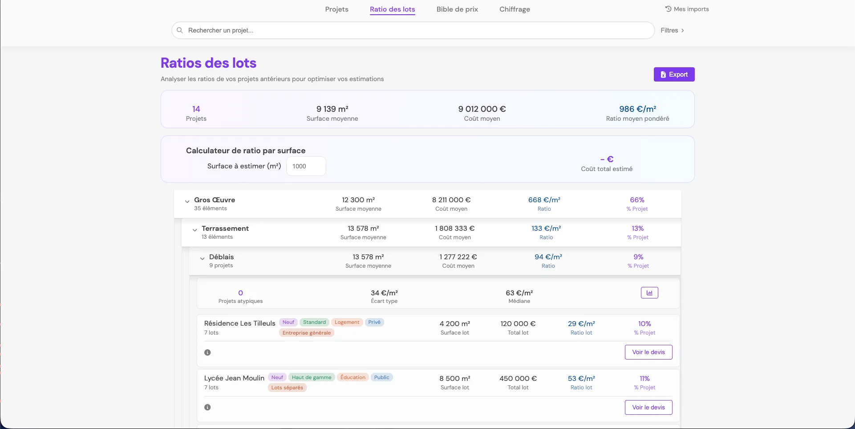The width and height of the screenshot is (855, 429).
Task: View devis for Résidence Les Tilleuls
Action: pyautogui.click(x=648, y=352)
